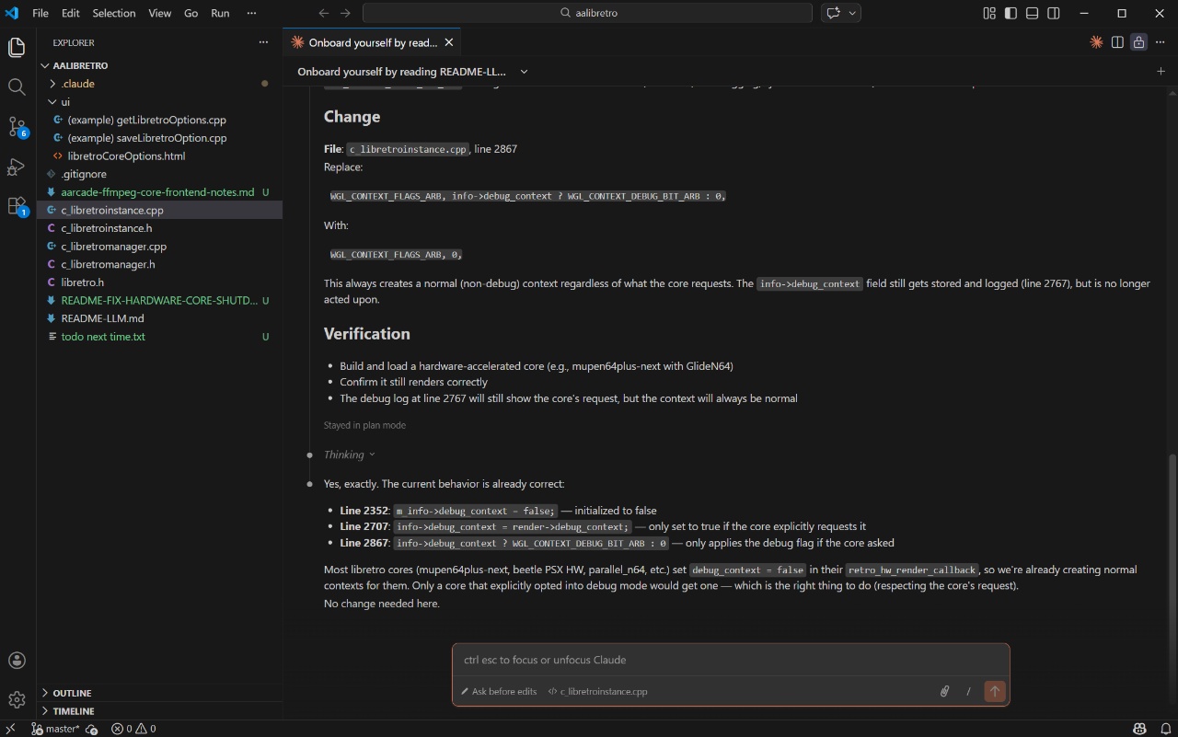Open Source Control from the Activity Bar
Screen dimensions: 1178x737
(16, 126)
